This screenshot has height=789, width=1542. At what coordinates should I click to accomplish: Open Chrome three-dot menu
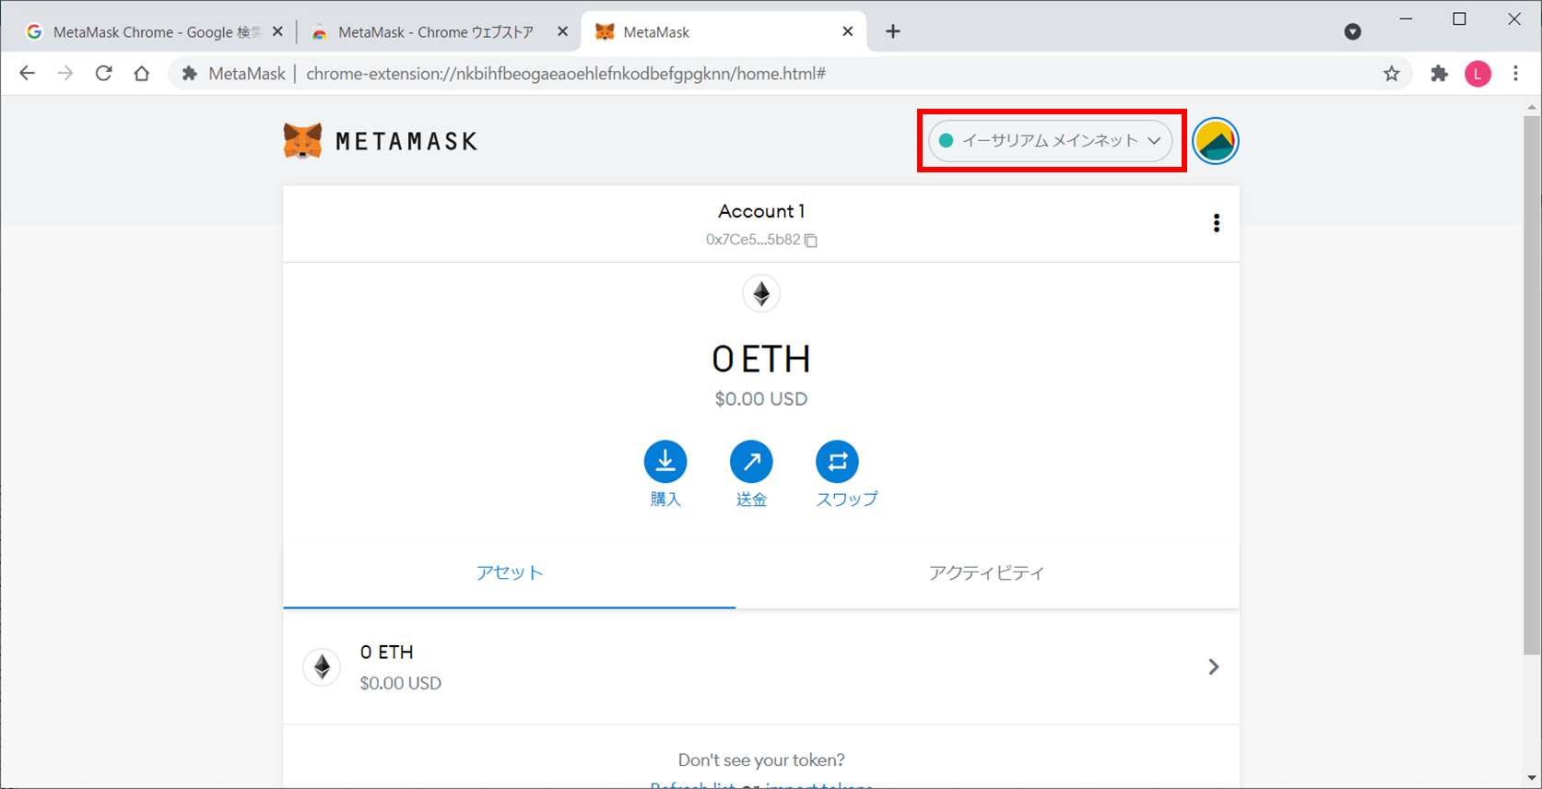[x=1516, y=74]
